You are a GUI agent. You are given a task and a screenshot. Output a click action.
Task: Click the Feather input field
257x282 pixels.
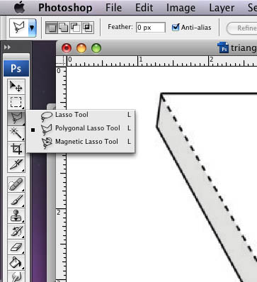click(151, 28)
